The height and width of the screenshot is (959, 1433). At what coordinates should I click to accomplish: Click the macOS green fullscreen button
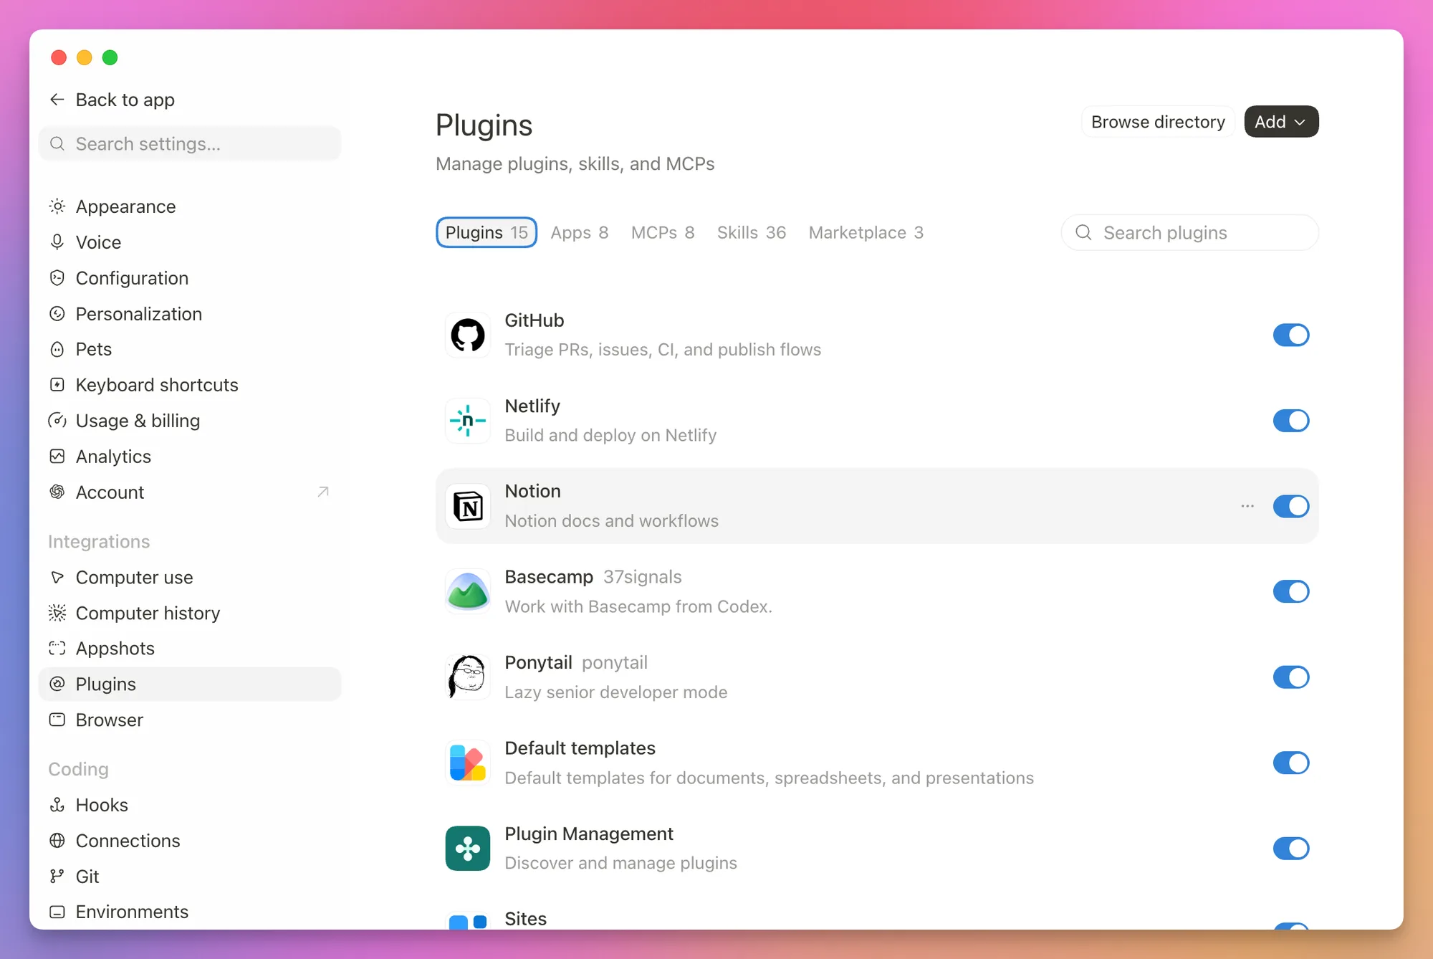click(x=110, y=57)
